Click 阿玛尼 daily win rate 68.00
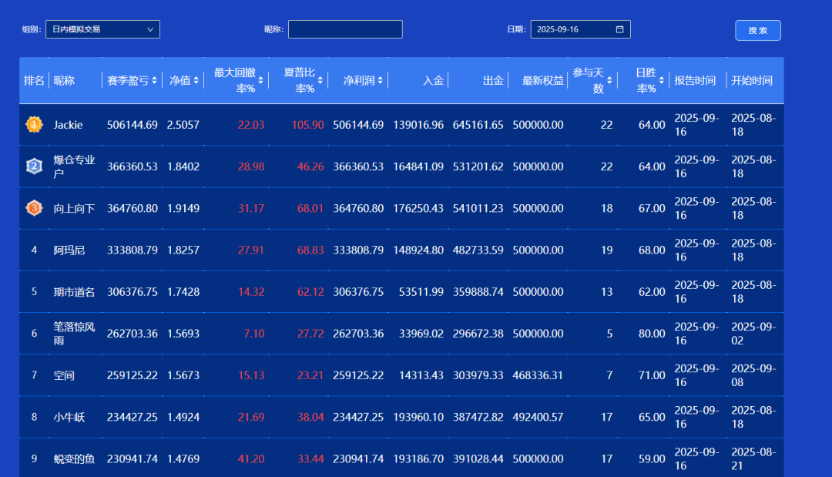The image size is (832, 477). point(652,250)
